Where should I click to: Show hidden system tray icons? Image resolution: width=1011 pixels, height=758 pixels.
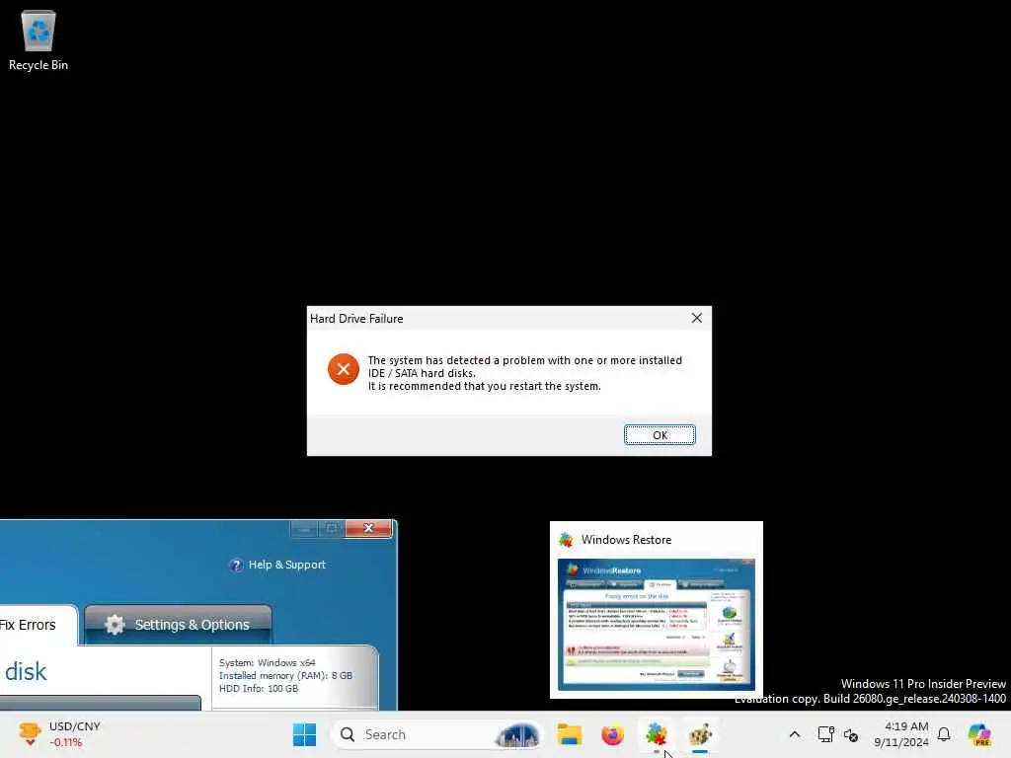(x=795, y=734)
